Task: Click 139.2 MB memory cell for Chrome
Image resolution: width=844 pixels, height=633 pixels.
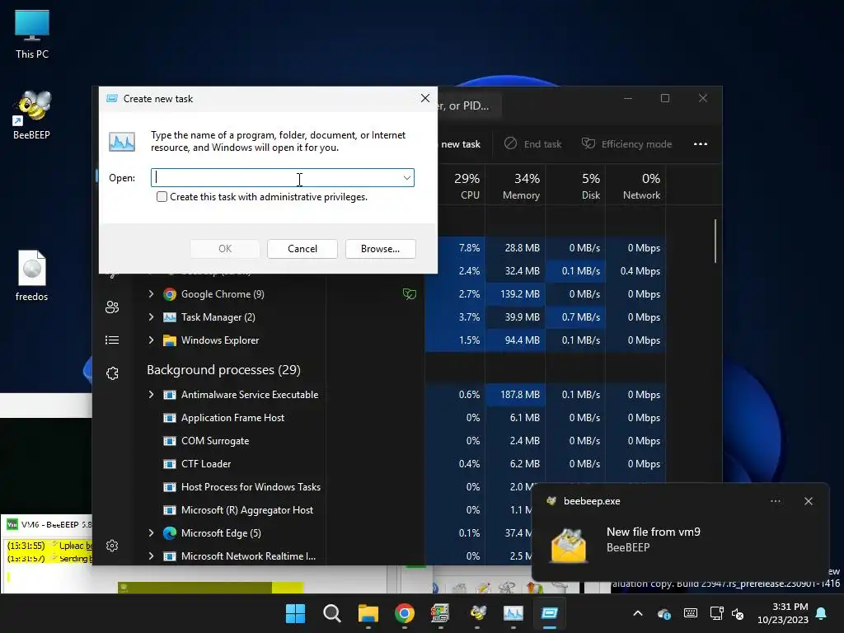Action: 520,294
